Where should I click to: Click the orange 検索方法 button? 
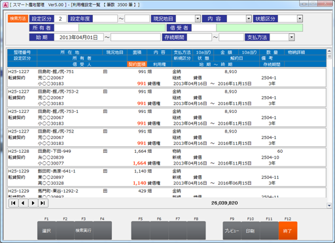coord(18,18)
